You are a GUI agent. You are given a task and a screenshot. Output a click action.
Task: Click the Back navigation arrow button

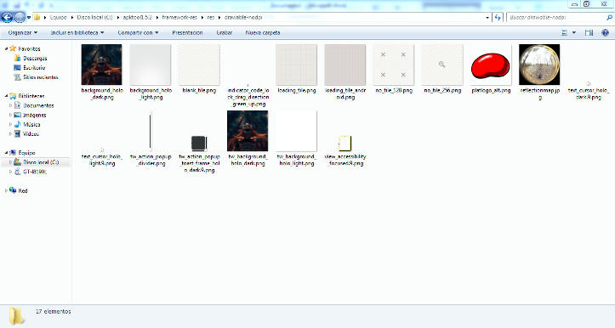(7, 17)
